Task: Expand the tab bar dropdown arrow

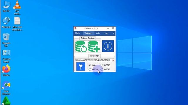Action: [114, 33]
